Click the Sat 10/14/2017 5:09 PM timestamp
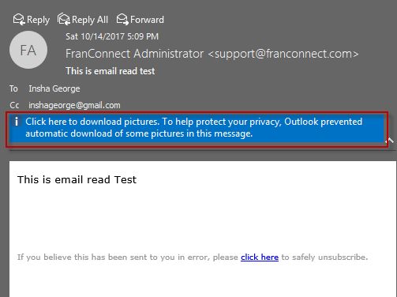 [112, 36]
